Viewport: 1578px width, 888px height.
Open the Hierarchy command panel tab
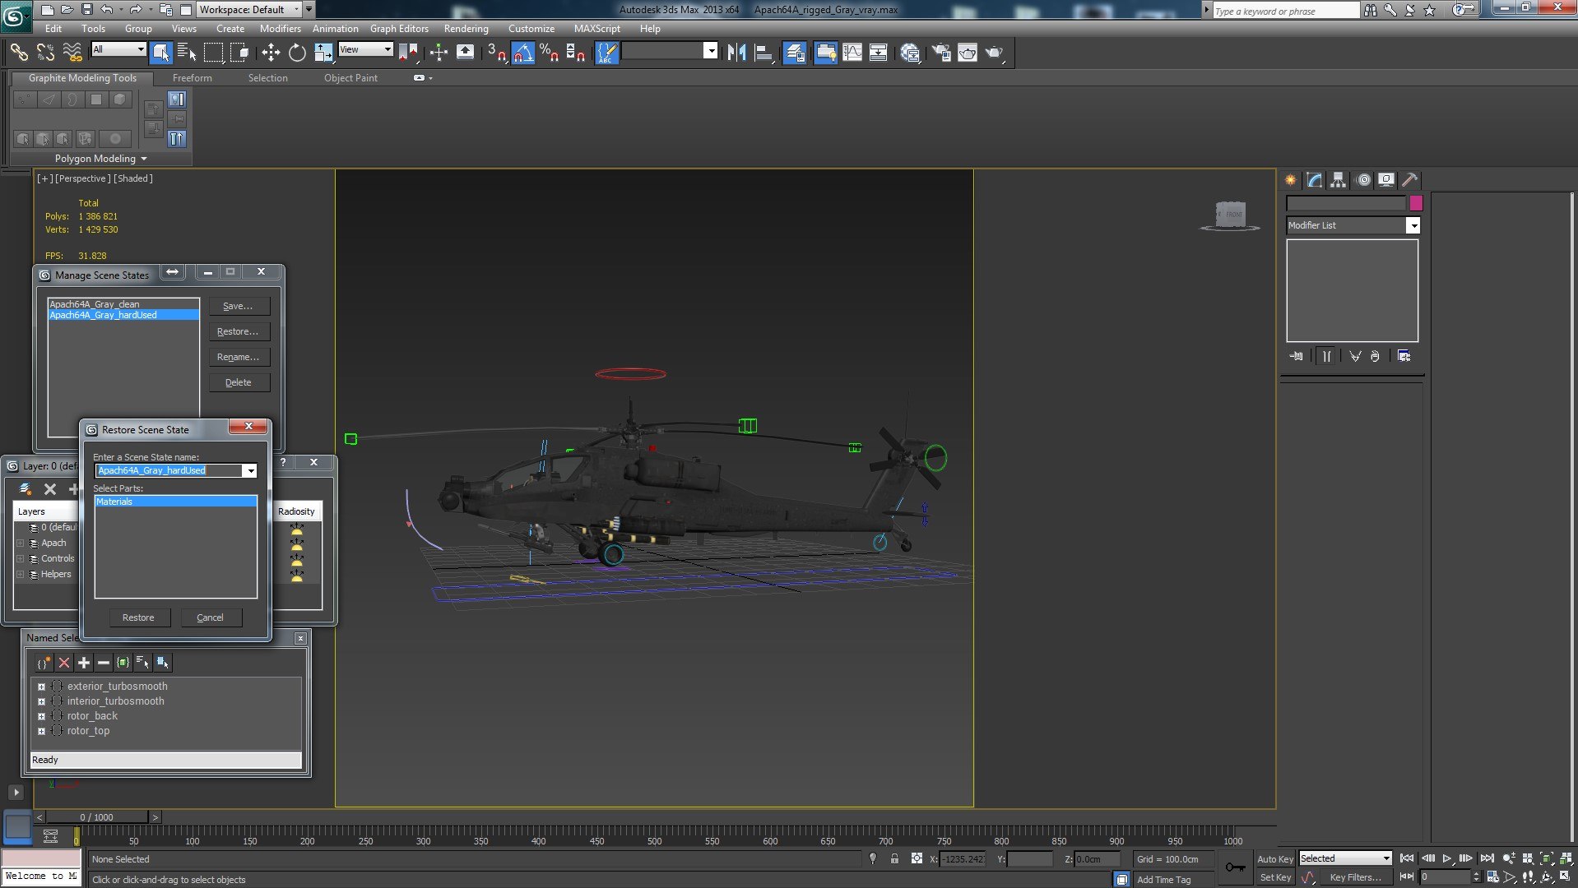[1338, 180]
